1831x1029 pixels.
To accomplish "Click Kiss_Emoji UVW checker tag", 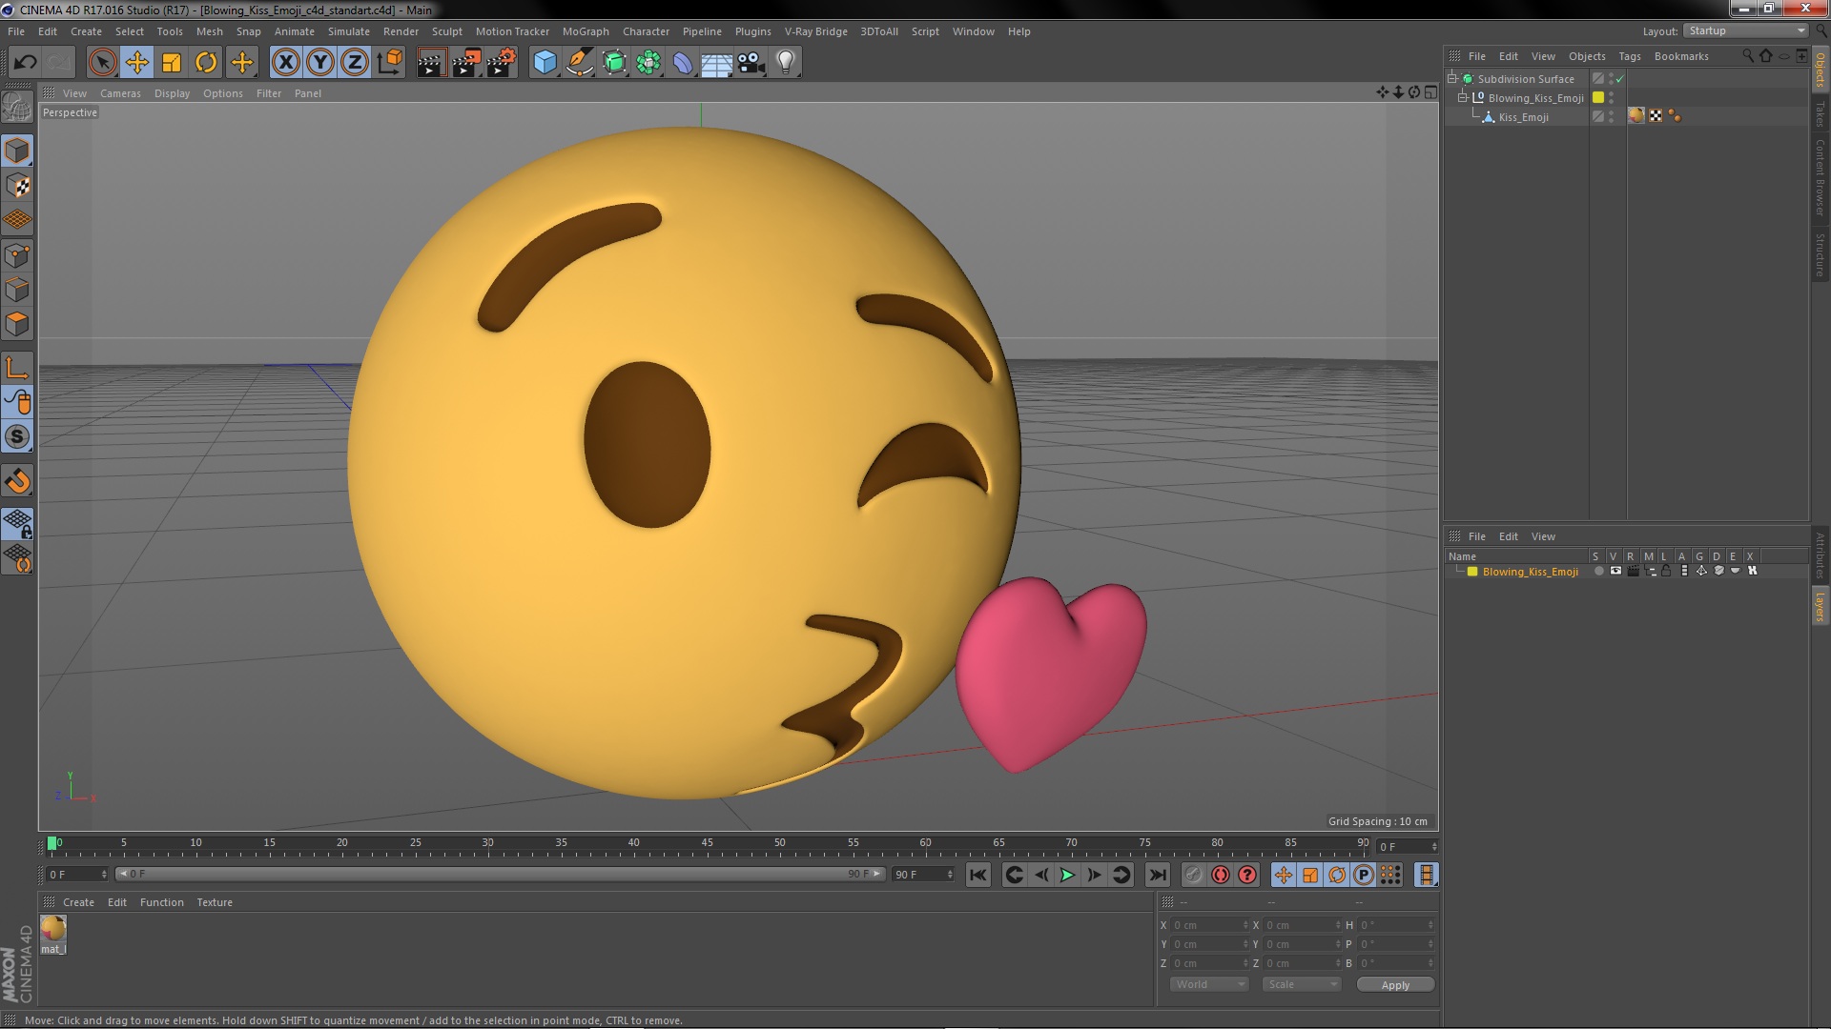I will (x=1656, y=116).
